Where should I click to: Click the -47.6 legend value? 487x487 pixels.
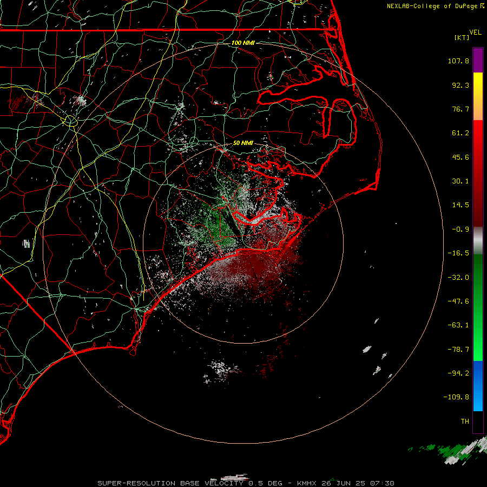coord(458,301)
